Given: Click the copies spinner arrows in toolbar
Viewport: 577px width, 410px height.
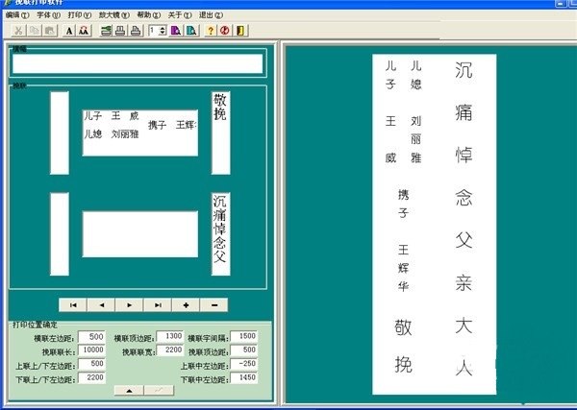Looking at the screenshot, I should pyautogui.click(x=163, y=31).
